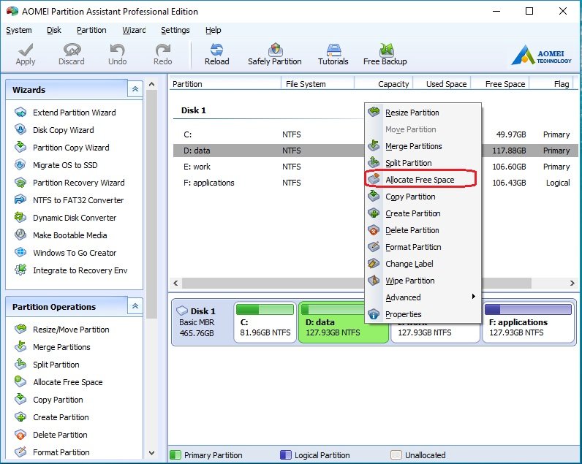
Task: Select F: applications disk map block
Action: (529, 322)
